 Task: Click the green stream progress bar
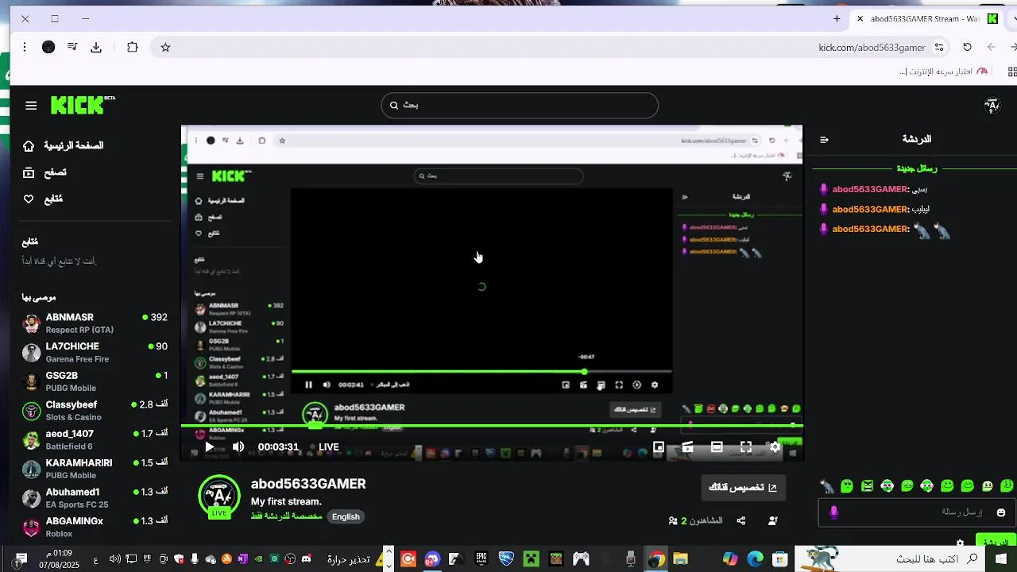coord(492,427)
